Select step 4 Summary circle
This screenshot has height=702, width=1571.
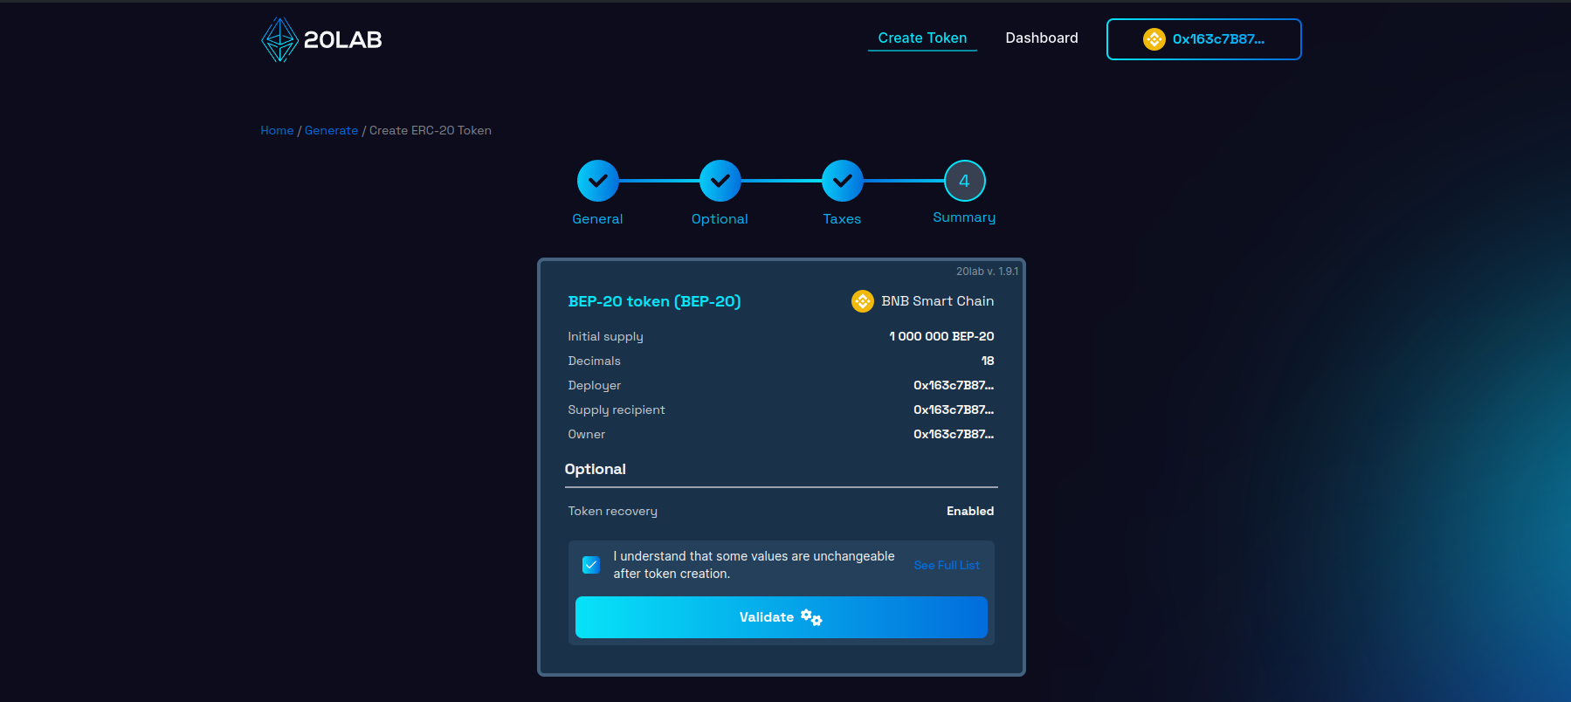tap(965, 181)
